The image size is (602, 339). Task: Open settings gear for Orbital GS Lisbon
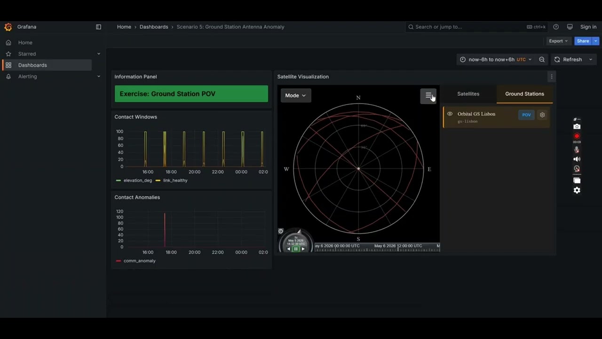(542, 114)
